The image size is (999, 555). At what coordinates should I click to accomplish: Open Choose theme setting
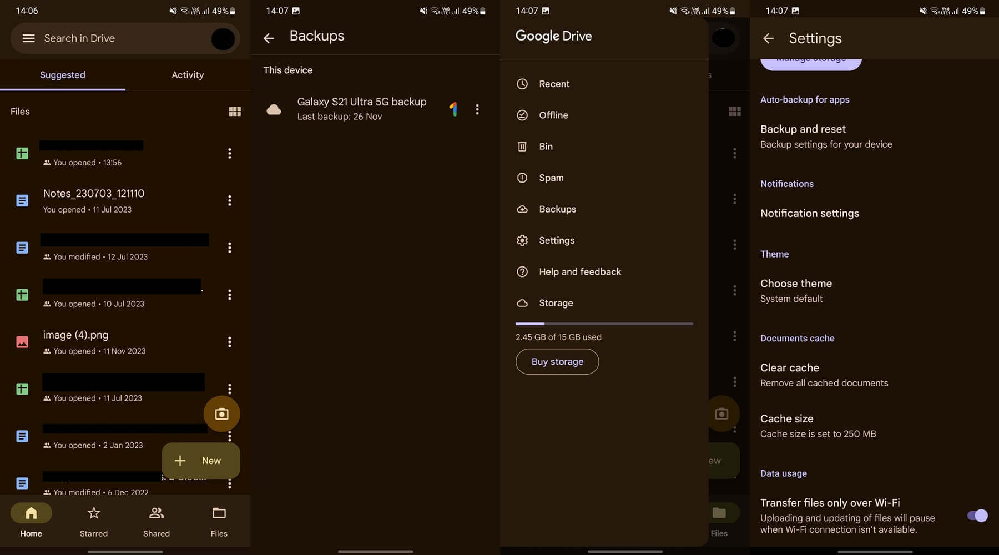pyautogui.click(x=874, y=291)
